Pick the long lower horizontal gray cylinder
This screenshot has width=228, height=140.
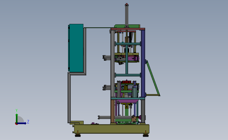(x=115, y=117)
